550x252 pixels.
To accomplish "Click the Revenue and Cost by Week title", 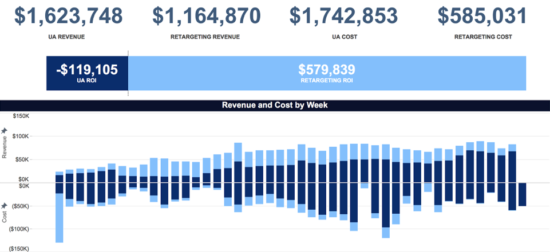I will [274, 106].
